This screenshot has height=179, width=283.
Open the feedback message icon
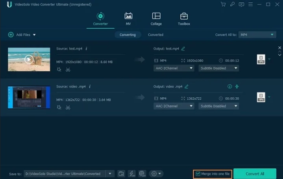(241, 4)
